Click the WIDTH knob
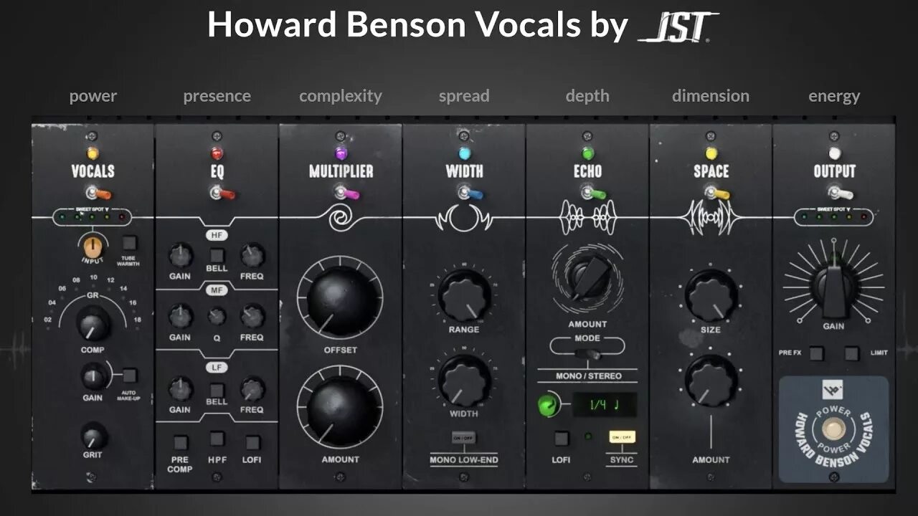The width and height of the screenshot is (918, 516). click(x=464, y=381)
